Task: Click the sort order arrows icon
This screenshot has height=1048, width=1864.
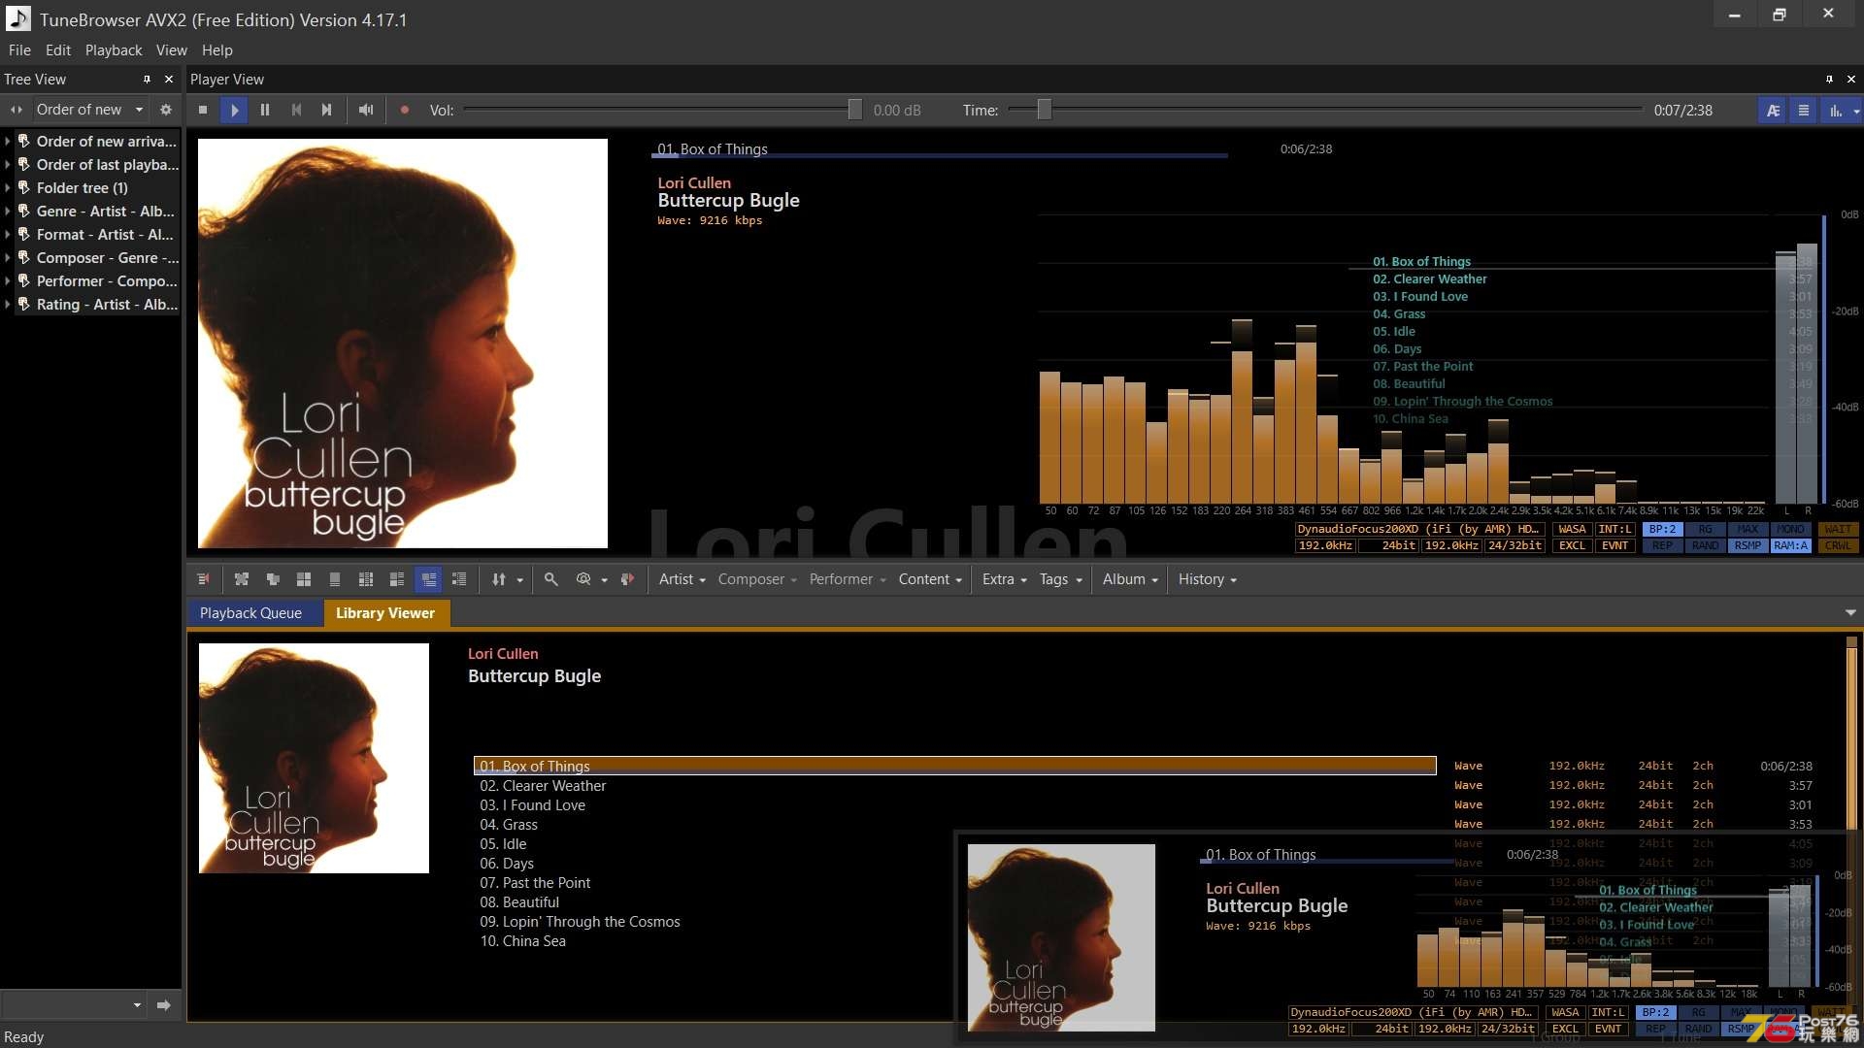Action: tap(499, 579)
